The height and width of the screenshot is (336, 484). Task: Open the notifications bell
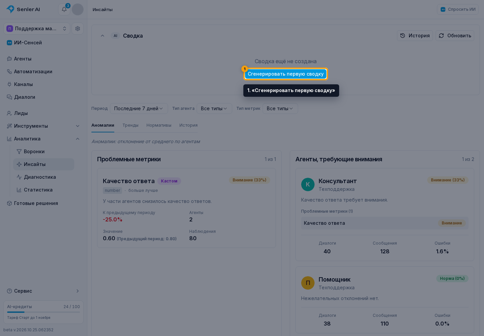coord(64,9)
